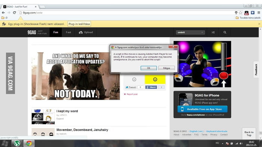262x147 pixels.
Task: Click the location pin icon in address bar
Action: [x=236, y=13]
